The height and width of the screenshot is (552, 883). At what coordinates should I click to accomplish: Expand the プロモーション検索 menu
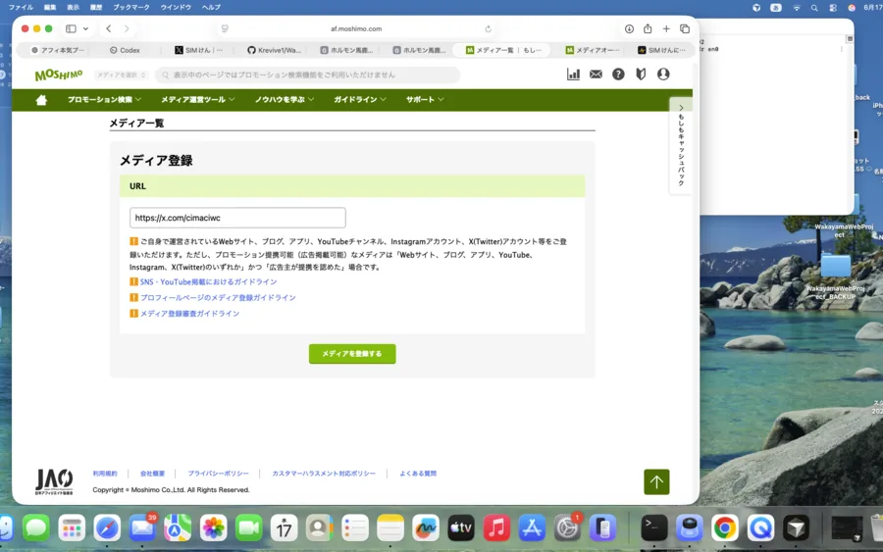104,100
